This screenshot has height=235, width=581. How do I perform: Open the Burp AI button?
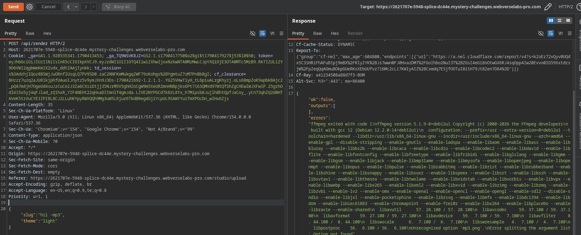pyautogui.click(x=119, y=7)
